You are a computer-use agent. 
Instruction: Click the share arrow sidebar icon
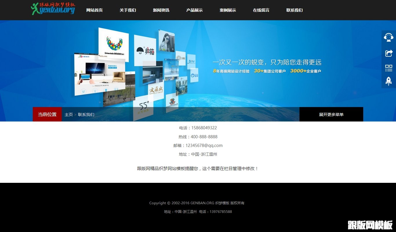389,53
